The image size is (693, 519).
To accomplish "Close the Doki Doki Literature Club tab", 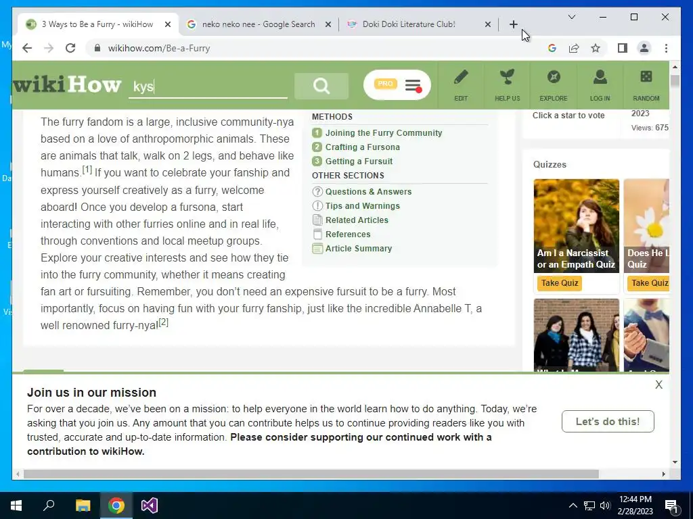I will pyautogui.click(x=487, y=24).
